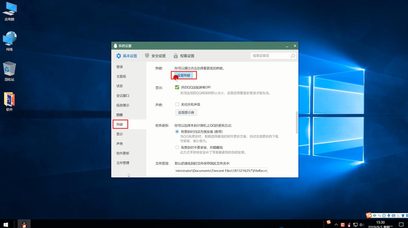Enable the 关闭所有声音 checkbox
408x228 pixels.
(177, 105)
